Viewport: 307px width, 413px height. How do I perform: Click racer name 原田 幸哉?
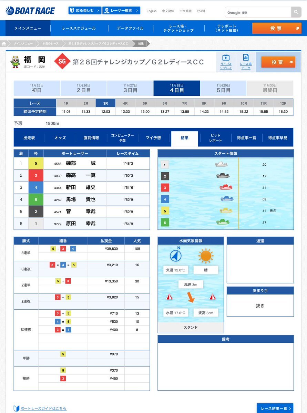[81, 224]
